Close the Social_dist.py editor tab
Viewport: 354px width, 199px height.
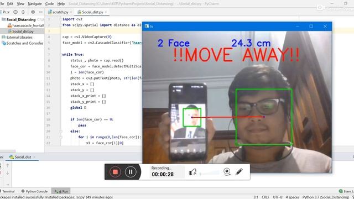pyautogui.click(x=106, y=12)
